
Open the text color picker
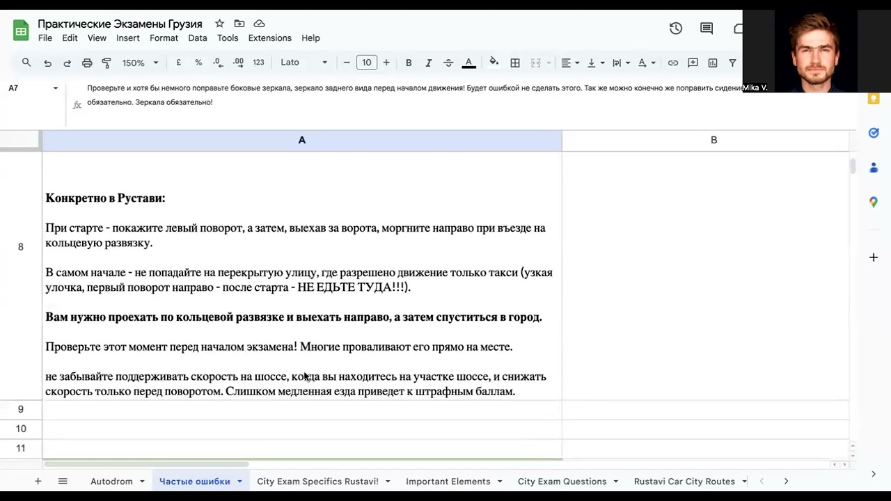[x=468, y=63]
